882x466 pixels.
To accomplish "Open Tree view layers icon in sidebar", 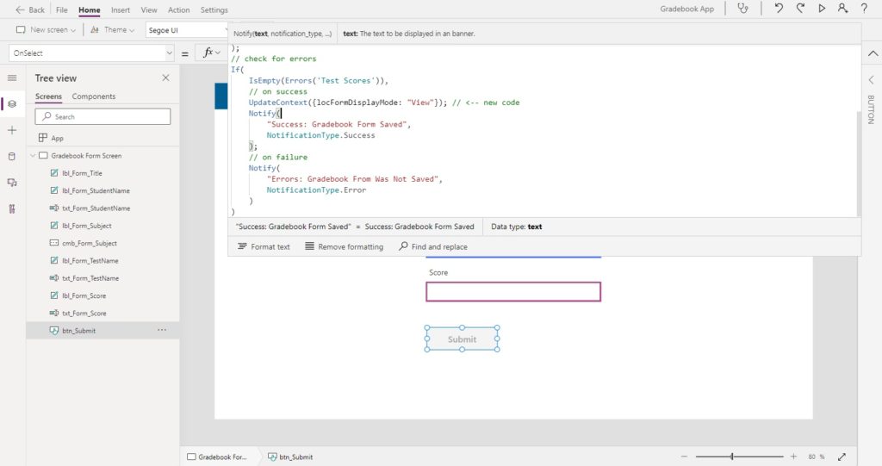I will tap(12, 103).
